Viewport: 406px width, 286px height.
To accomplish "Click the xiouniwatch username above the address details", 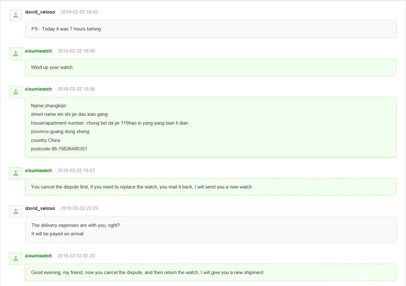I will 38,89.
